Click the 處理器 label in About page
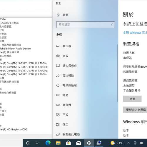Viewport: 147px width, 147px height. (127, 58)
